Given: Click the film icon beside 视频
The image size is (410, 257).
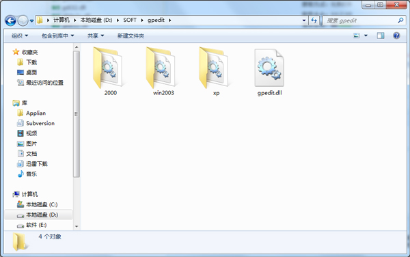Looking at the screenshot, I should [20, 133].
